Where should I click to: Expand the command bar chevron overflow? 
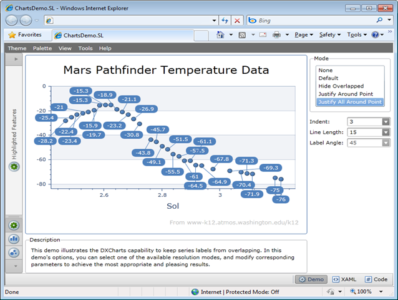pos(390,31)
